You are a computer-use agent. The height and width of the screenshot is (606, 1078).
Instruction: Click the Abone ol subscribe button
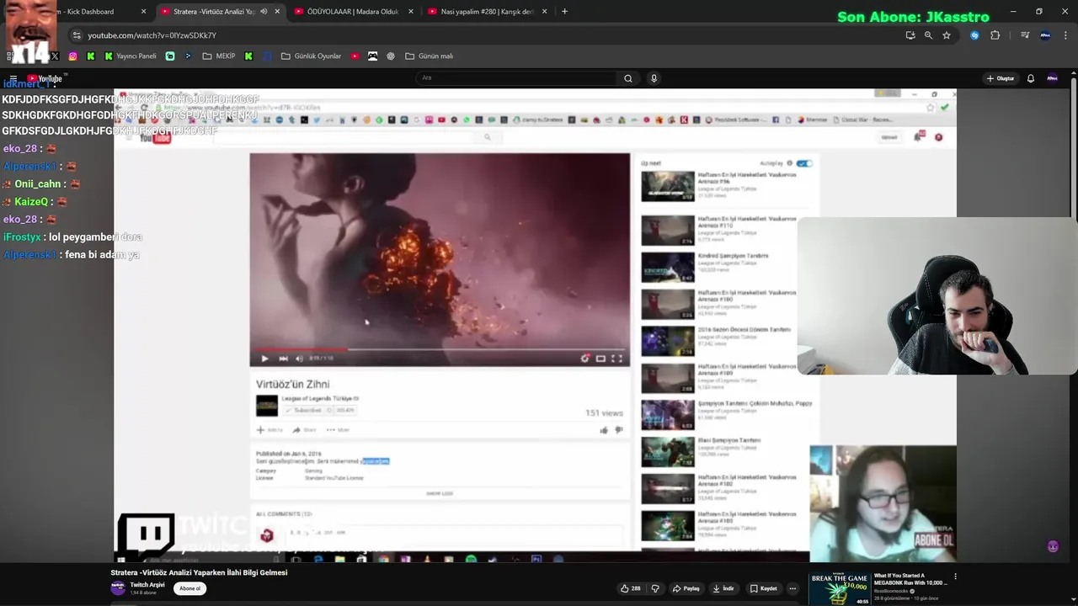[x=190, y=588]
